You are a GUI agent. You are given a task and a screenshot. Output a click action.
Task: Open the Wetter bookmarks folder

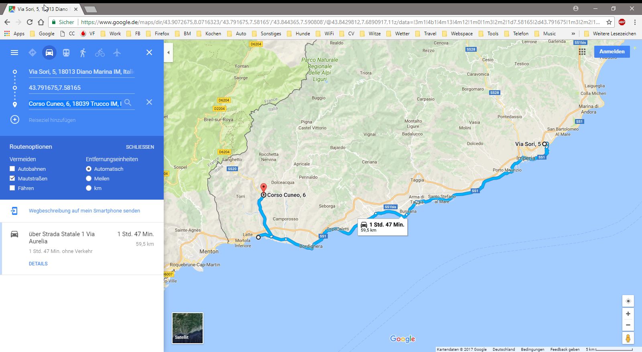[x=398, y=34]
